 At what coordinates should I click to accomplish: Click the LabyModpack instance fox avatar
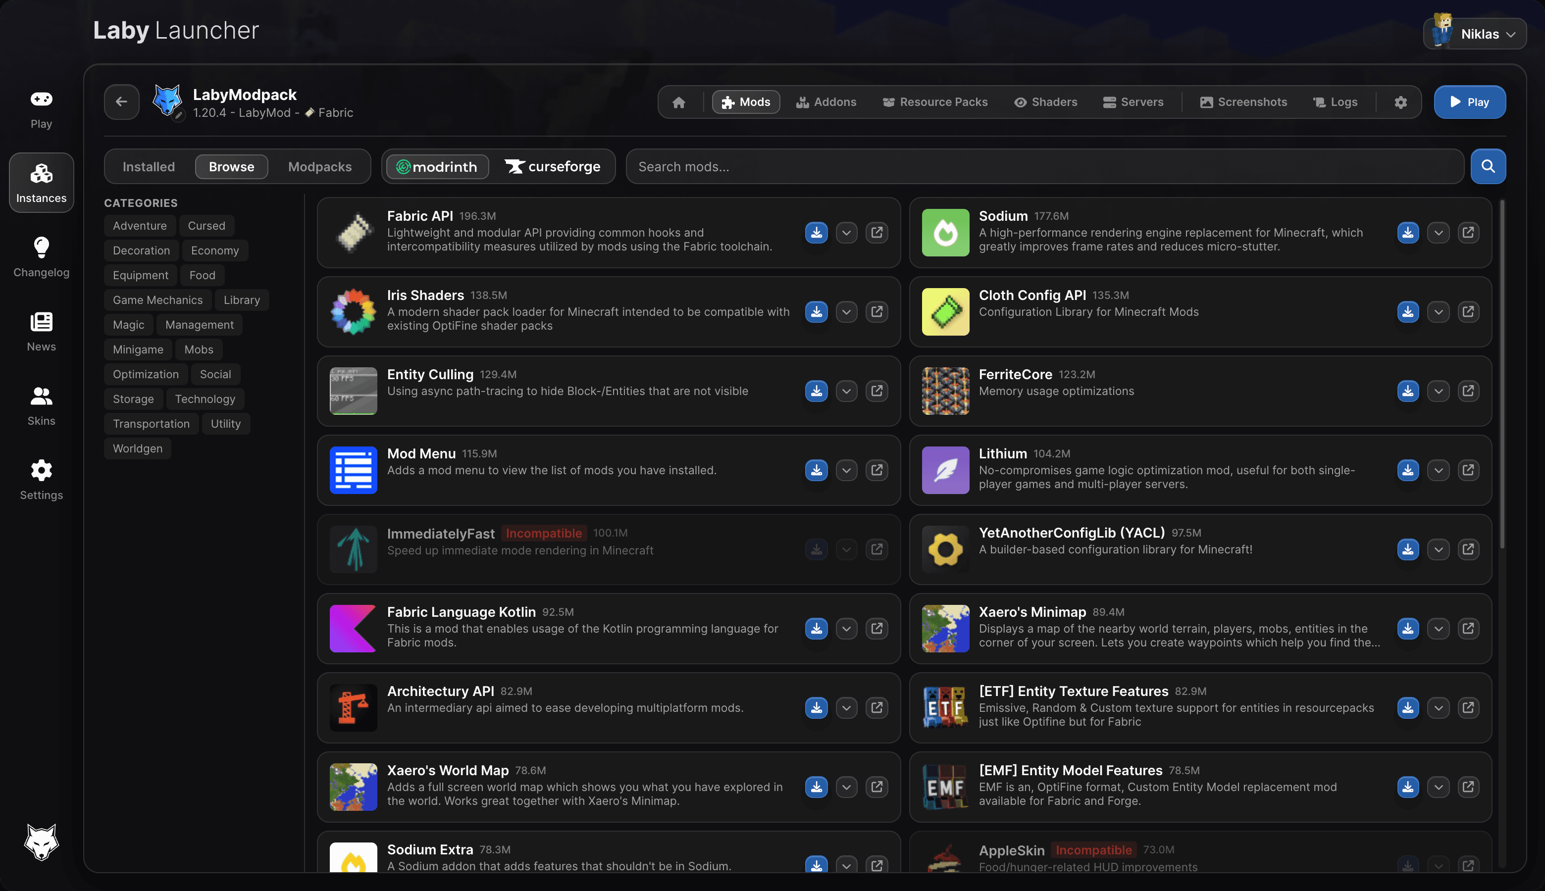click(x=167, y=100)
